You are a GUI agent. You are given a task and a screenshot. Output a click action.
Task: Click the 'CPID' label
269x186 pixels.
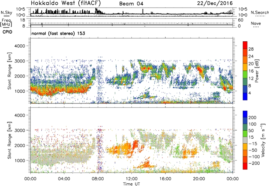(x=7, y=32)
